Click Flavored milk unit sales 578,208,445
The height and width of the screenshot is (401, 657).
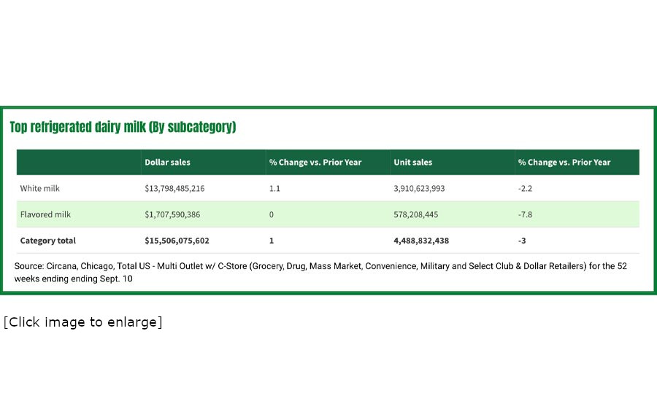(416, 215)
